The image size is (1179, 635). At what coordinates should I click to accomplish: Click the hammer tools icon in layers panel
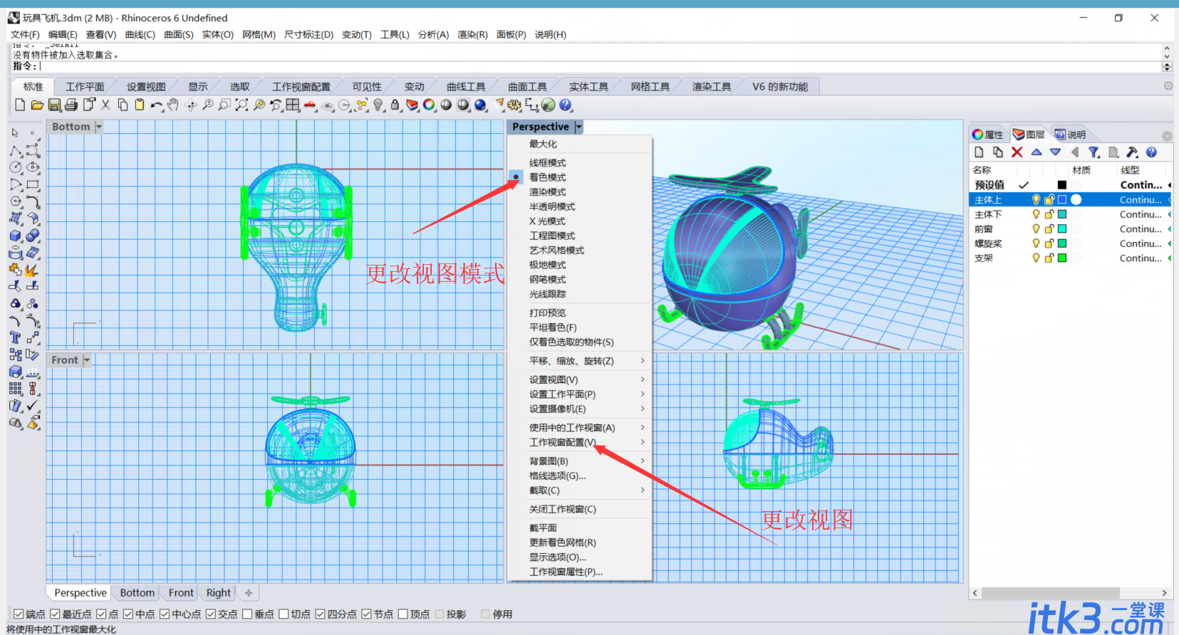click(x=1132, y=152)
